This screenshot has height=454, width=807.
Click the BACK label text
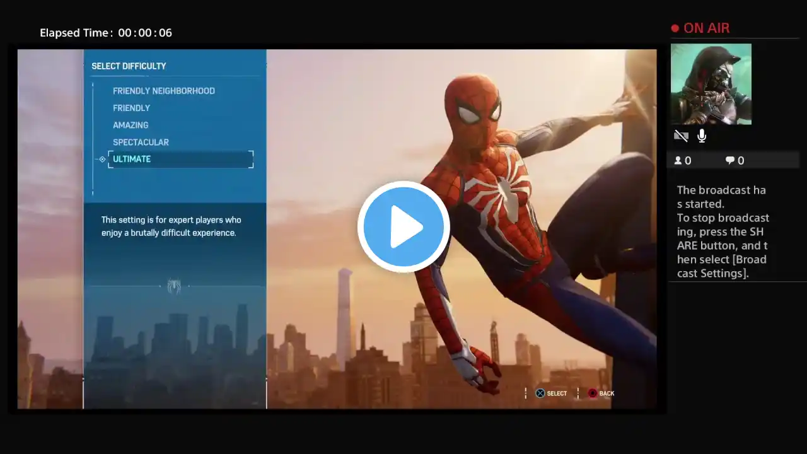607,393
